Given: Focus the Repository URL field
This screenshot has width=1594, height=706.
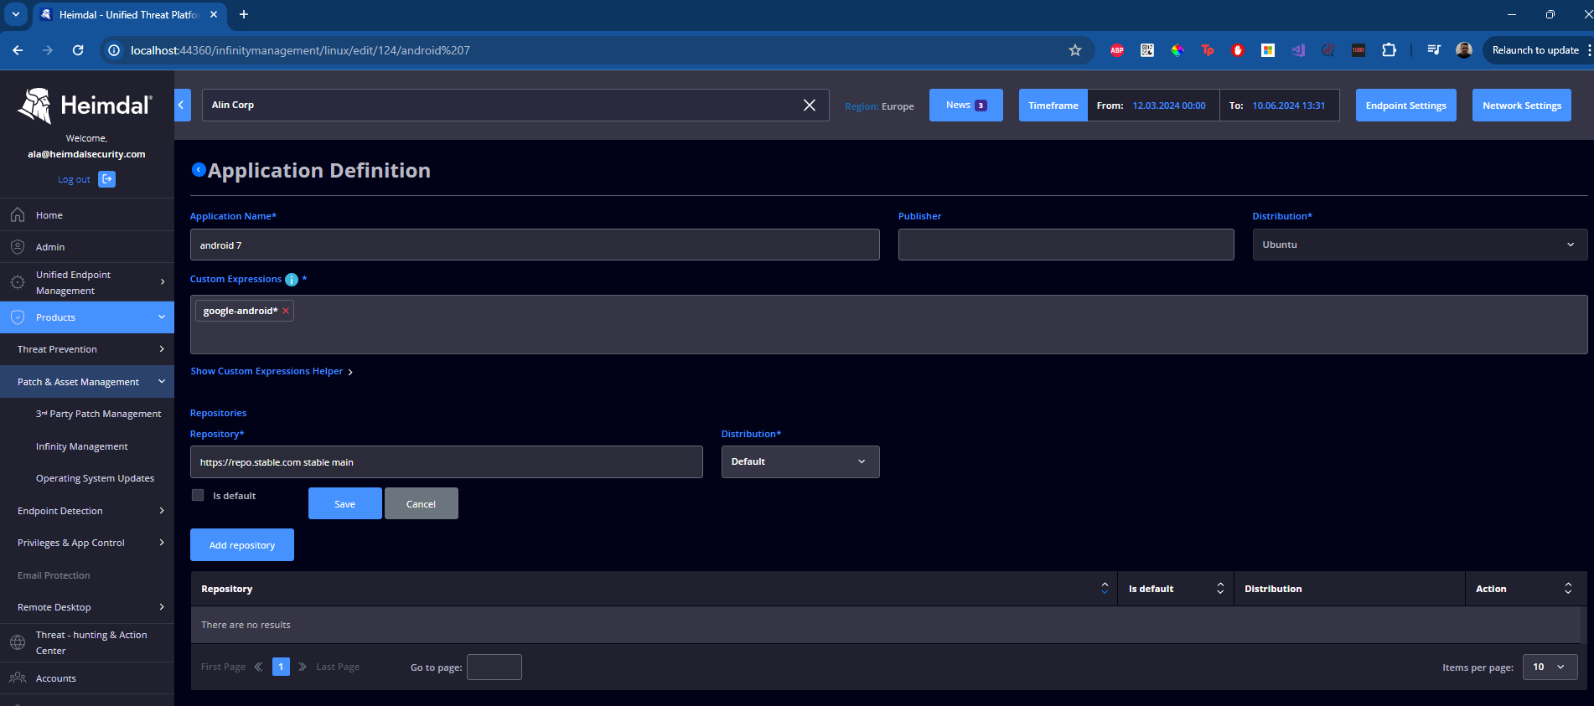Looking at the screenshot, I should [446, 461].
